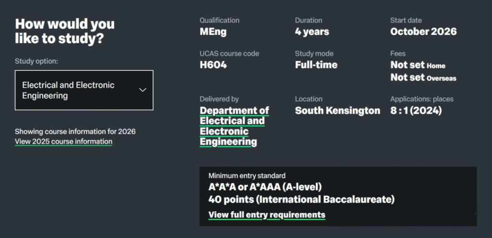Image resolution: width=492 pixels, height=238 pixels.
Task: Click the October 2026 start date
Action: (423, 32)
